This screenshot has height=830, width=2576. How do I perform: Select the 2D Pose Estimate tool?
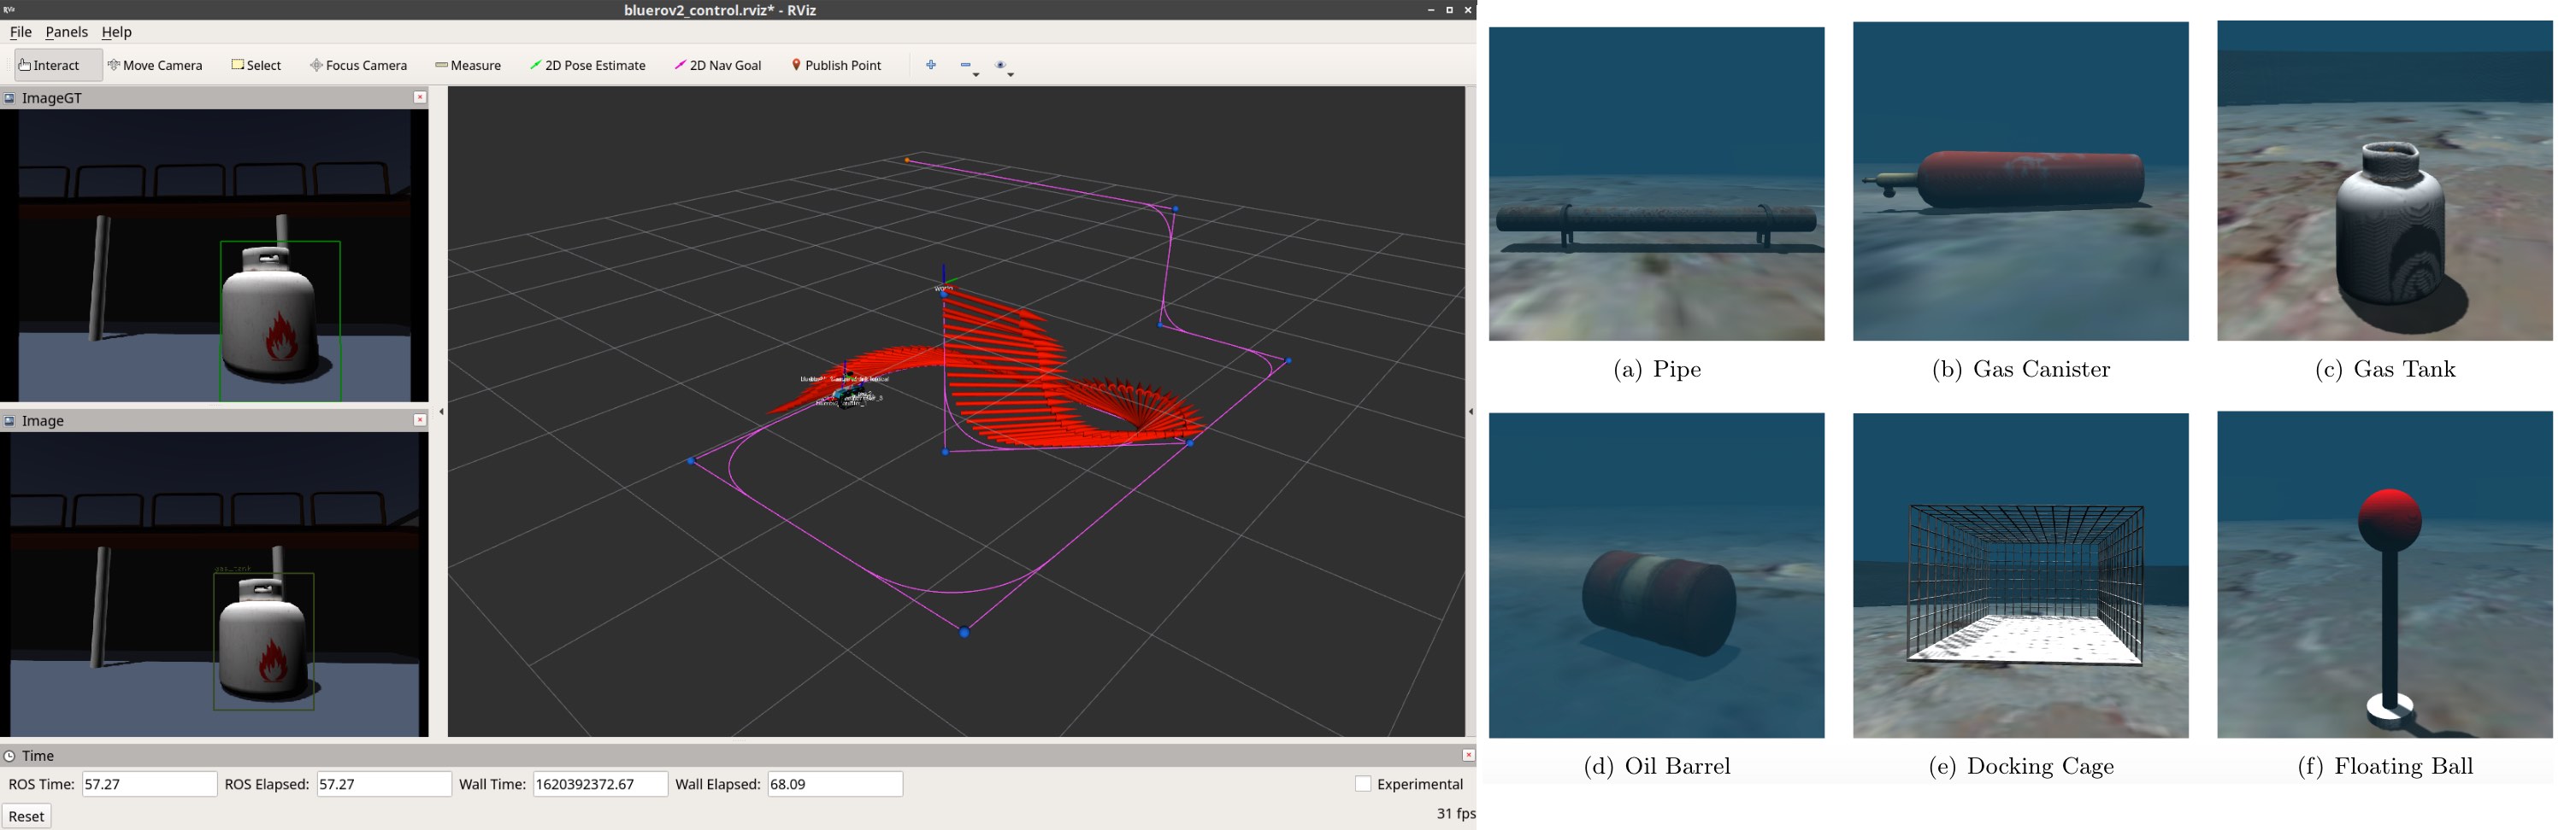[x=588, y=65]
